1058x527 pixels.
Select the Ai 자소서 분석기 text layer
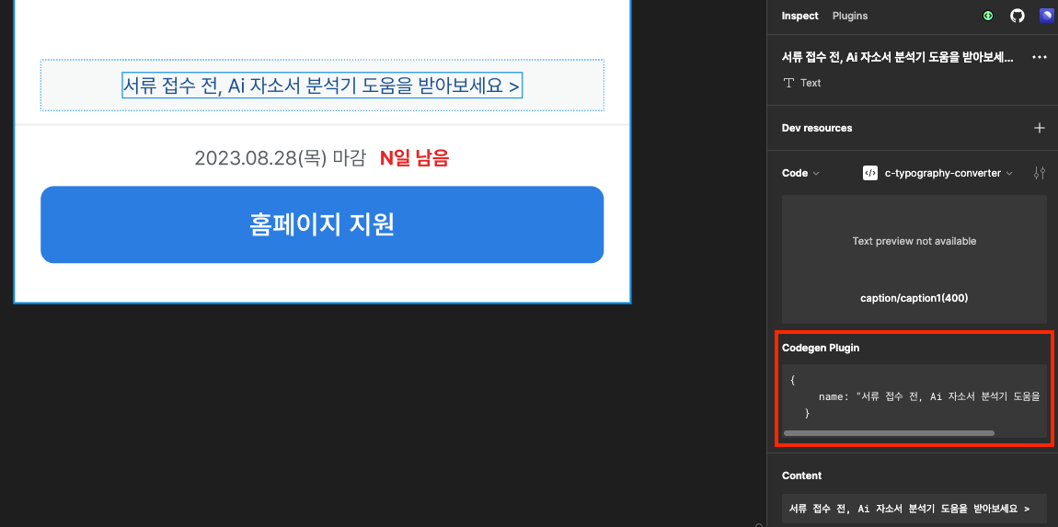(322, 86)
